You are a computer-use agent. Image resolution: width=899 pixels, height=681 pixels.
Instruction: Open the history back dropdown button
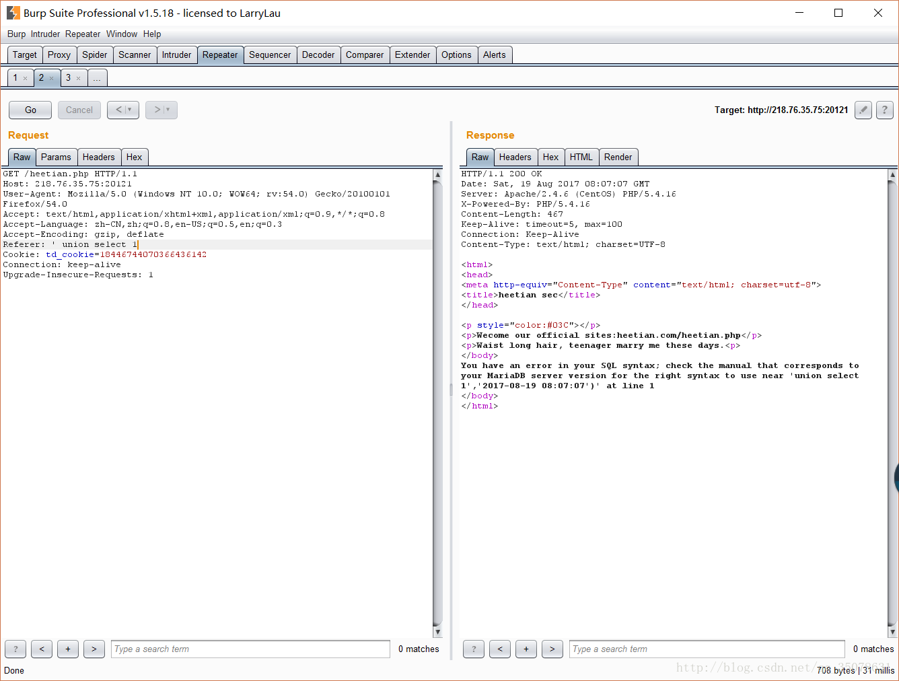pyautogui.click(x=123, y=110)
